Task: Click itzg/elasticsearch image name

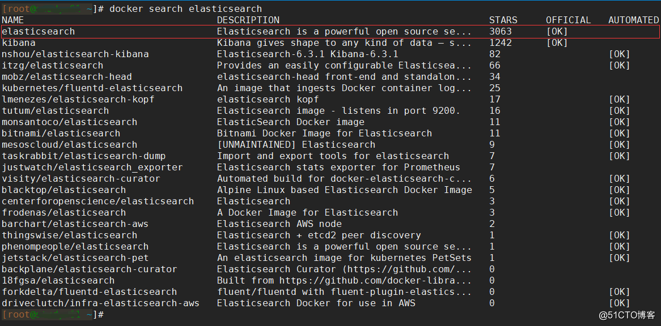Action: click(x=53, y=65)
